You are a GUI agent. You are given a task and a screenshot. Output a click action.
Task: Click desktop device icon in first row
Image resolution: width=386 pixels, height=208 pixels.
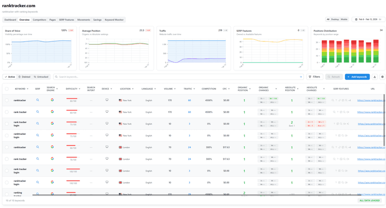coord(107,100)
